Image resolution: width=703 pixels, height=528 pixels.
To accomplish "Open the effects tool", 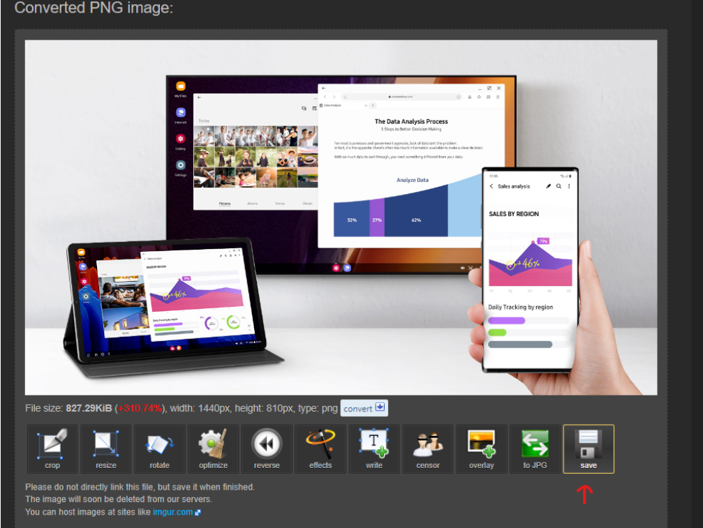I will point(320,448).
